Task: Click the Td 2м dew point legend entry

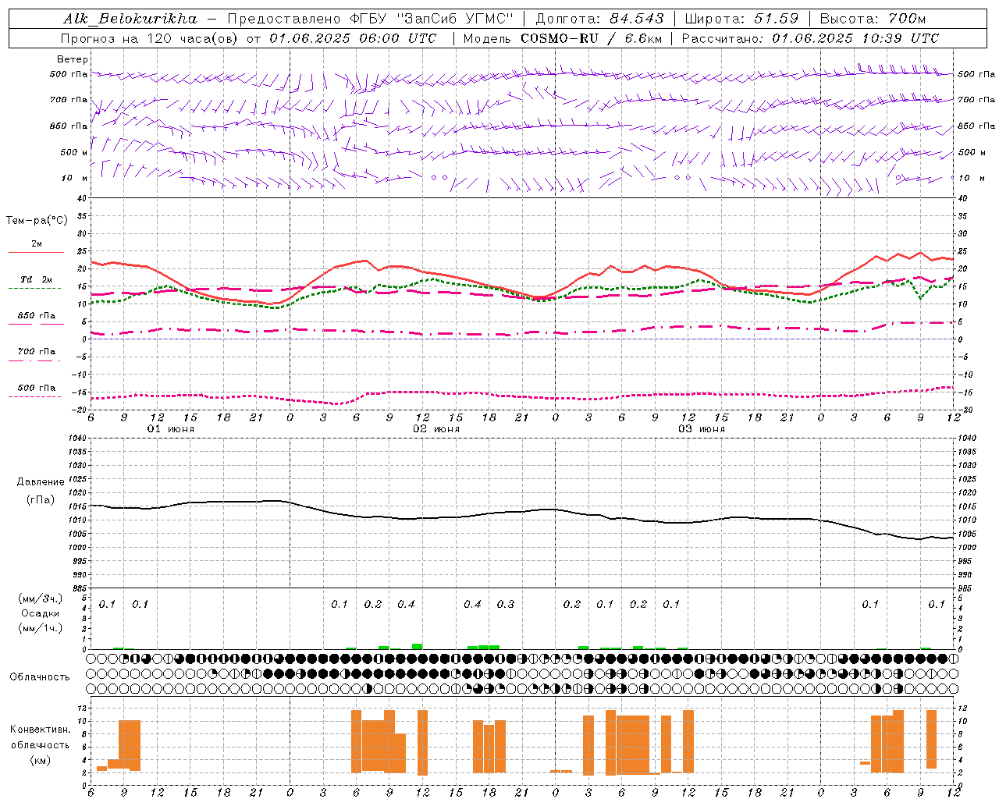Action: 37,279
